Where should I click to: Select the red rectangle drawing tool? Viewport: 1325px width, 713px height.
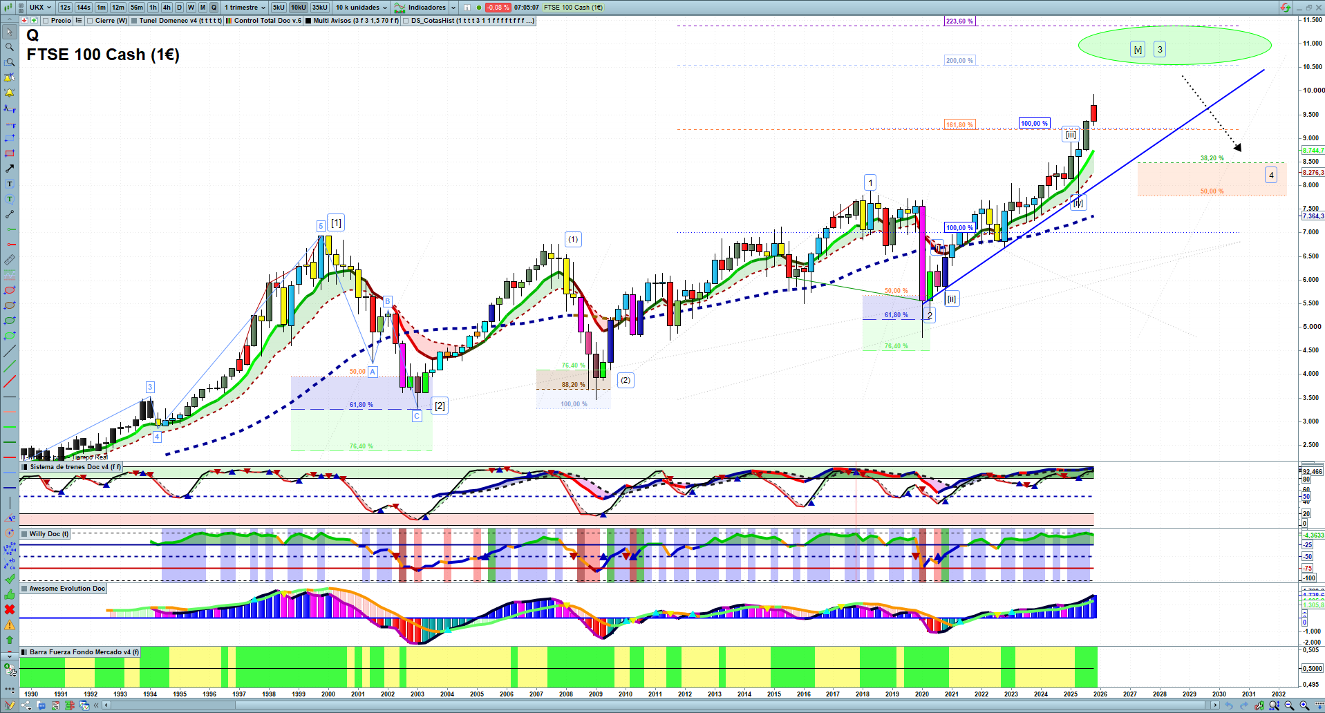coord(10,153)
